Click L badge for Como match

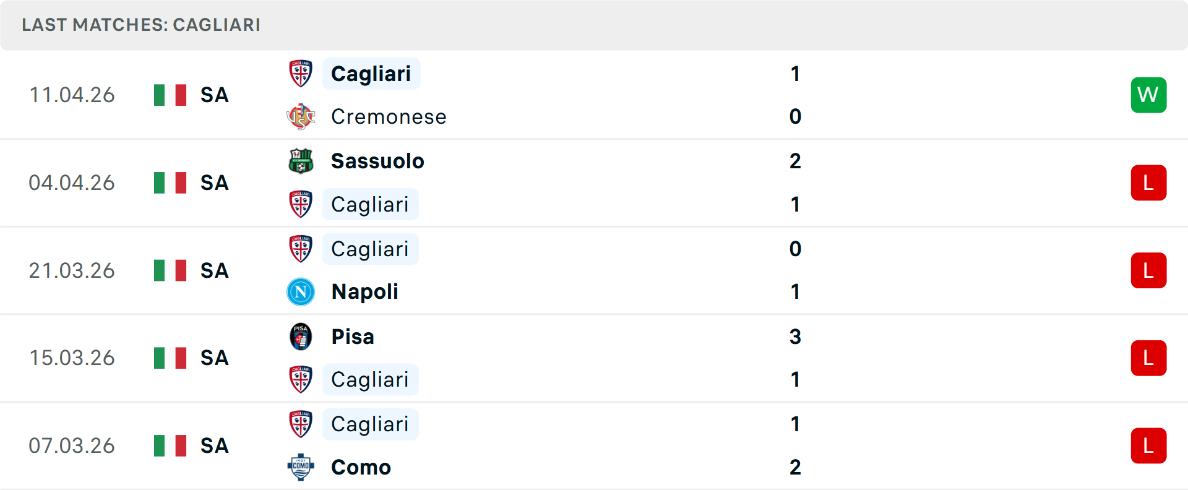point(1148,445)
